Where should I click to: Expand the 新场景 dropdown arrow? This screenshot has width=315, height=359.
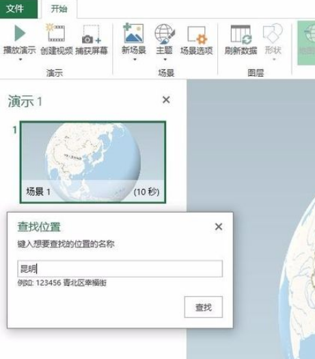coord(135,60)
